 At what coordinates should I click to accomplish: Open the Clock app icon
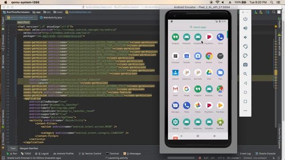click(220, 56)
